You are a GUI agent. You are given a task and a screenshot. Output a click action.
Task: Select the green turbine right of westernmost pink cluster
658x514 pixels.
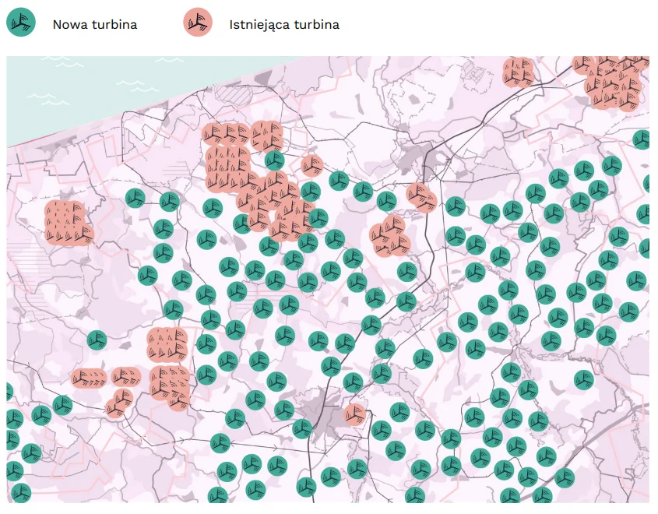135,199
